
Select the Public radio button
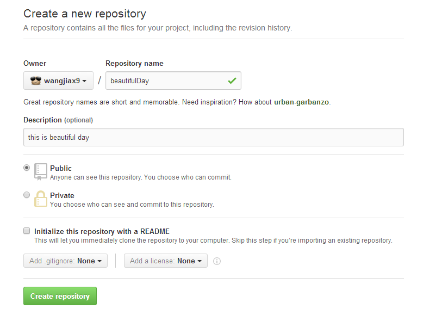27,168
